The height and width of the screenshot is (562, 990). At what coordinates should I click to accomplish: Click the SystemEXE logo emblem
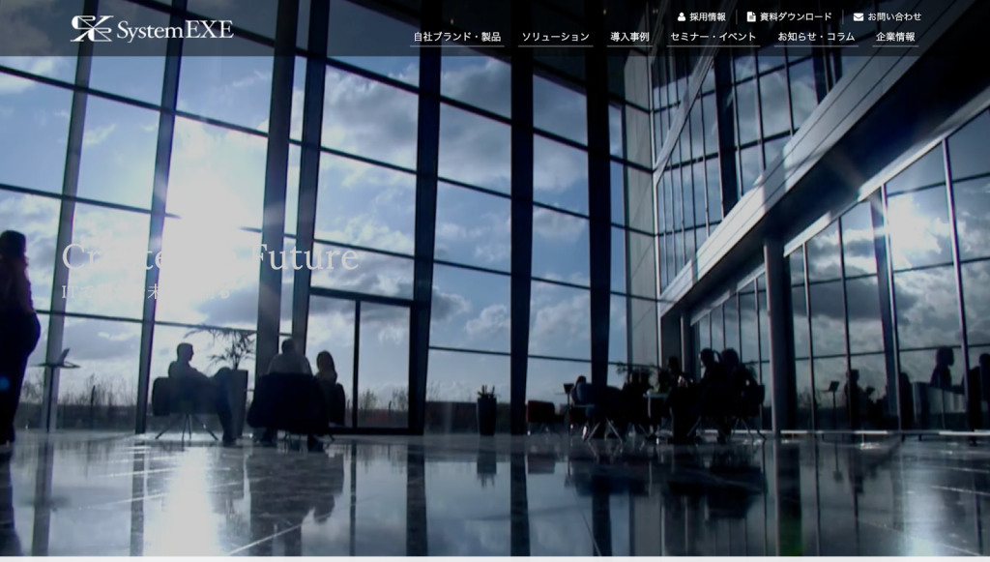(91, 28)
